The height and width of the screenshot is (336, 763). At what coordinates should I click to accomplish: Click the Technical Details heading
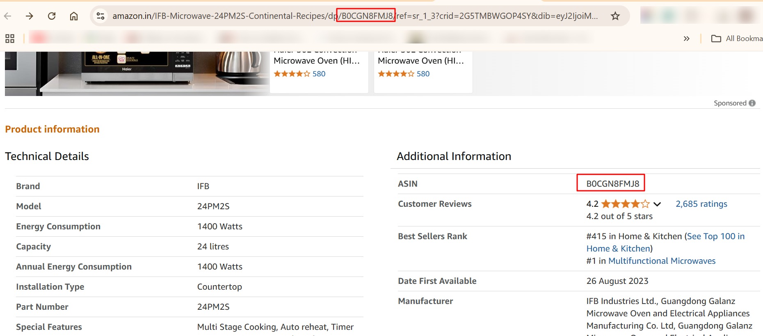[47, 156]
